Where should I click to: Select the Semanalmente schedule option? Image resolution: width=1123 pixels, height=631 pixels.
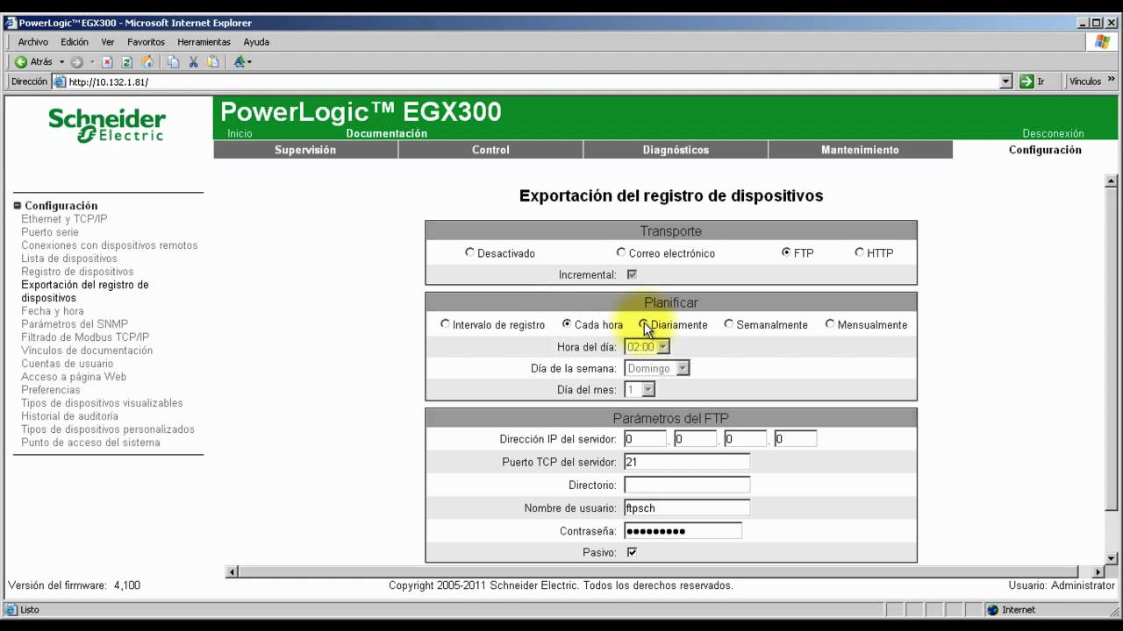[729, 324]
